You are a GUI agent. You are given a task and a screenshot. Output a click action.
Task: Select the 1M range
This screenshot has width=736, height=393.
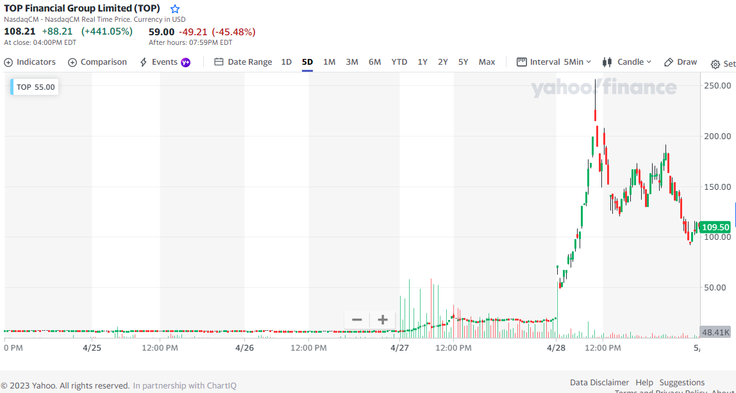(330, 62)
